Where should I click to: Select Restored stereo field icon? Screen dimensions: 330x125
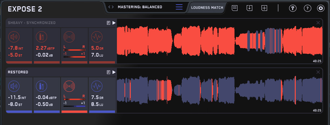click(x=69, y=86)
